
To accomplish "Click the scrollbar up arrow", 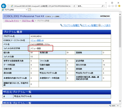I will click(120, 14).
